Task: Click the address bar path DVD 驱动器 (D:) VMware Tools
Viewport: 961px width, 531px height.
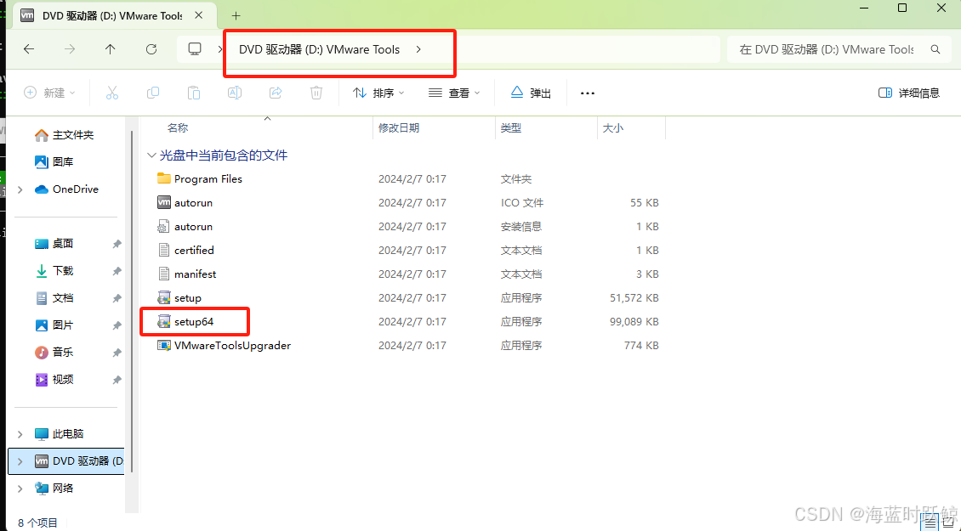Action: [319, 49]
